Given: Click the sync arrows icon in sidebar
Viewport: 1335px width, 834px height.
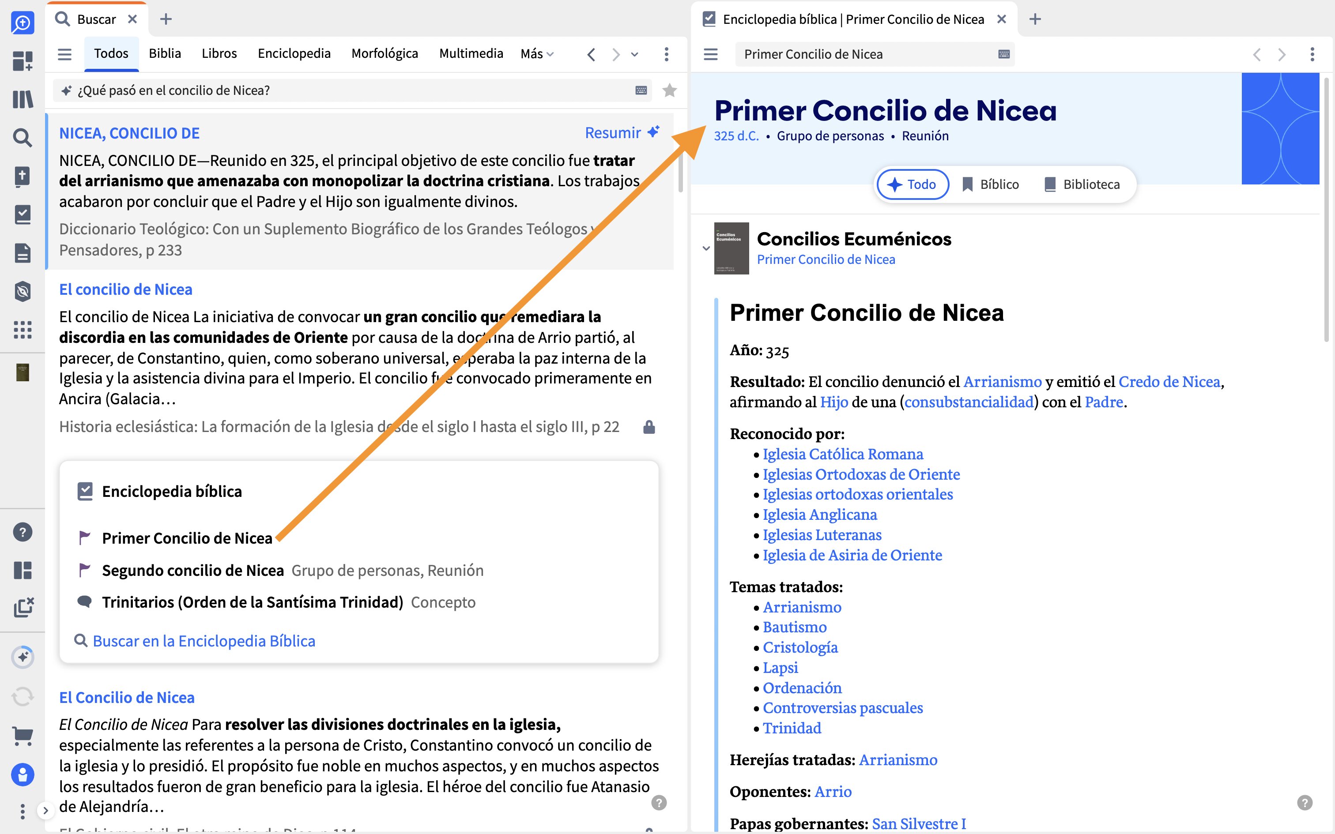Looking at the screenshot, I should pos(23,696).
